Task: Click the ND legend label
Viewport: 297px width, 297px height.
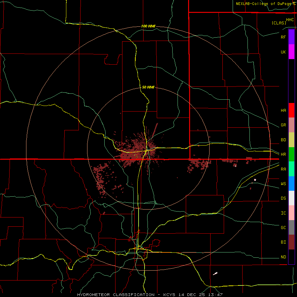Action: [283, 257]
